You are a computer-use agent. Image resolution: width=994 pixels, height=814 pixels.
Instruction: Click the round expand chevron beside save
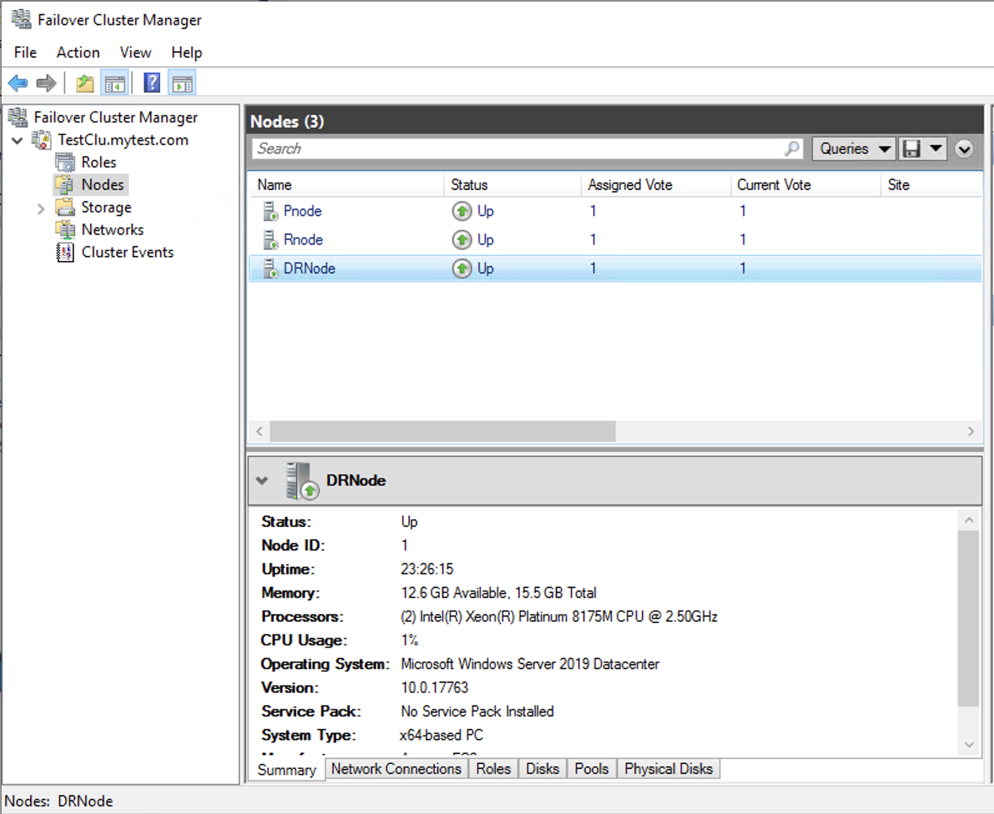(964, 149)
